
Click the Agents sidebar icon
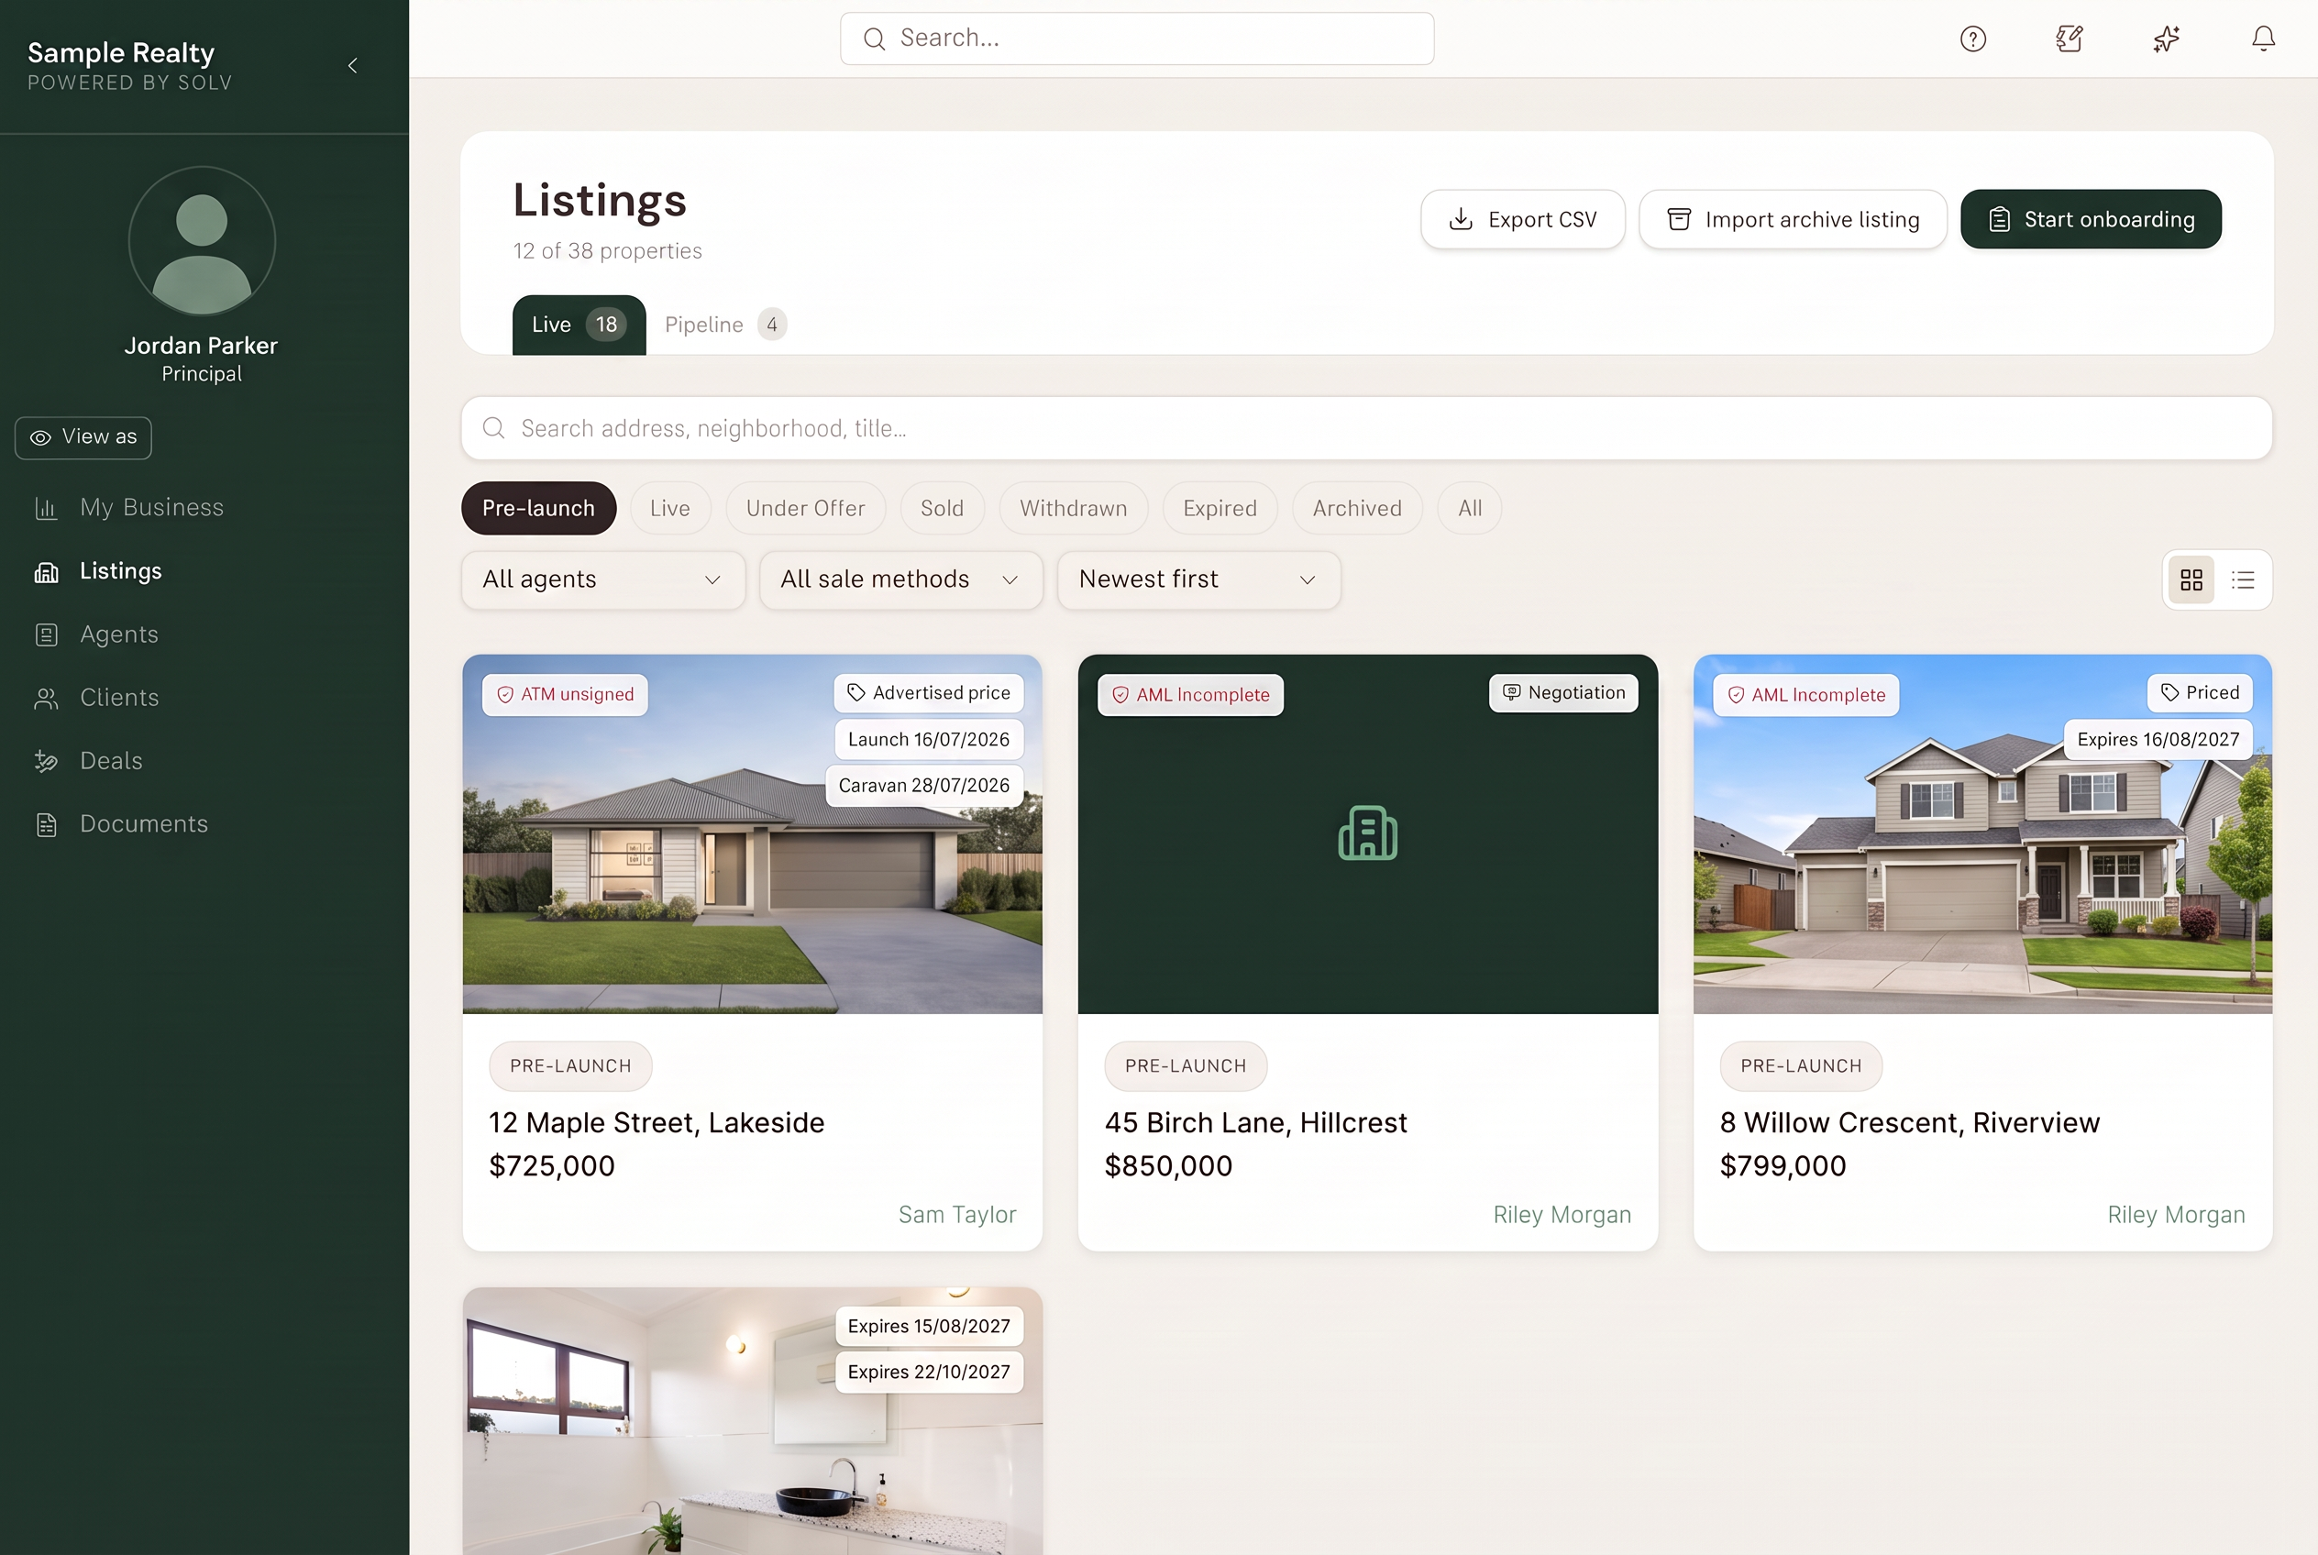click(x=46, y=634)
